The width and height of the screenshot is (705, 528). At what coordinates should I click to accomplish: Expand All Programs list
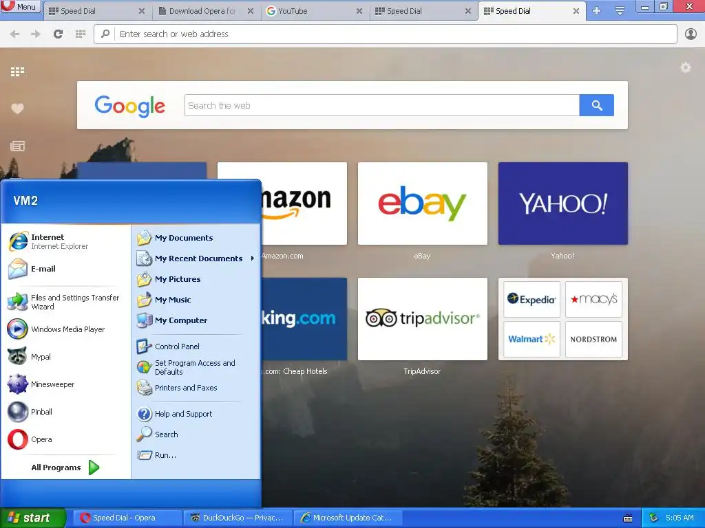[65, 467]
